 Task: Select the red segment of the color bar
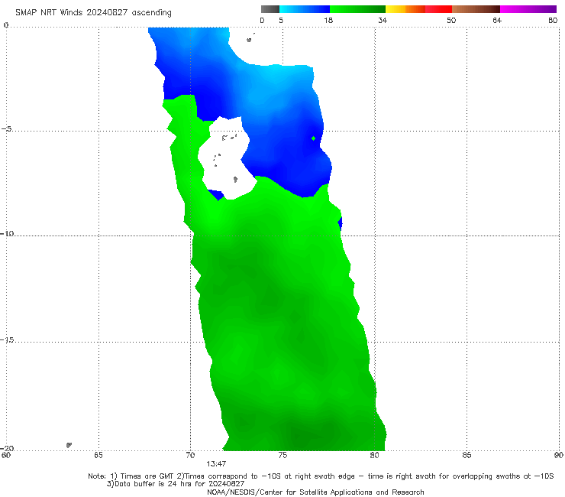coord(438,9)
